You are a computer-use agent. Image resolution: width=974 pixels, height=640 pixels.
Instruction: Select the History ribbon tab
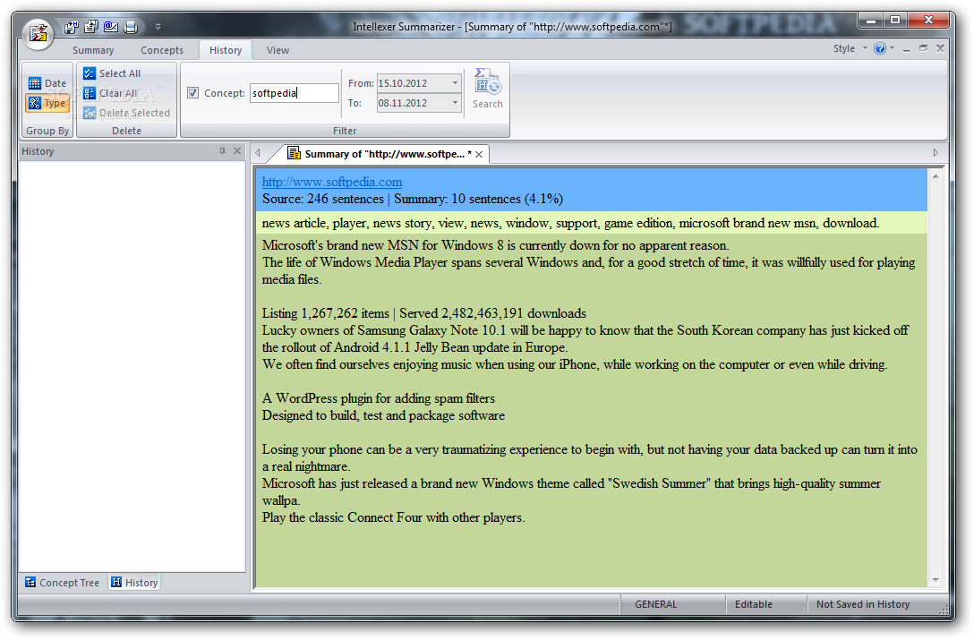coord(226,50)
